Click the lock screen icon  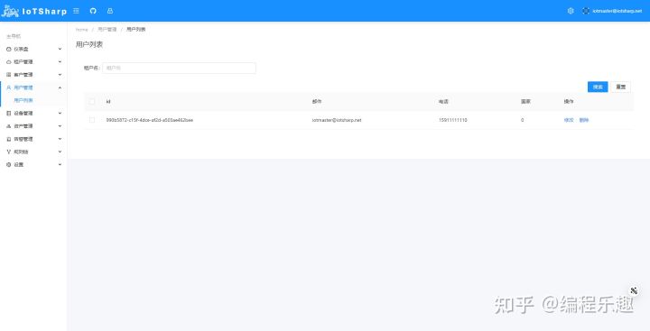tap(110, 11)
